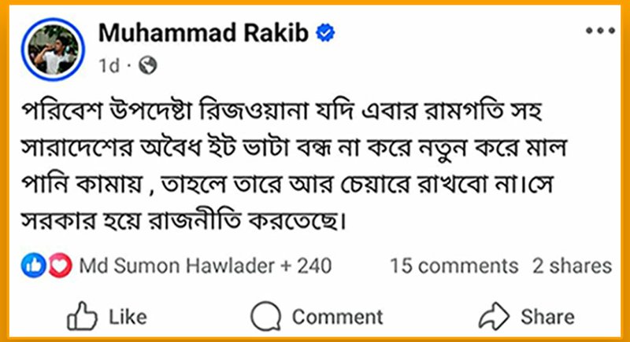View the 2 shares list
630x342 pixels.
[572, 266]
